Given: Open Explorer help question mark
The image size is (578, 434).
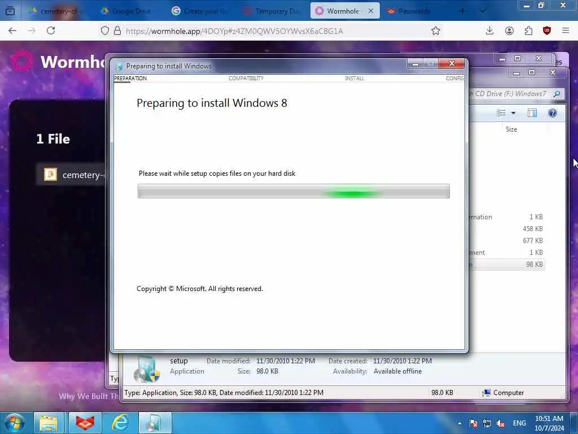Looking at the screenshot, I should coord(552,113).
